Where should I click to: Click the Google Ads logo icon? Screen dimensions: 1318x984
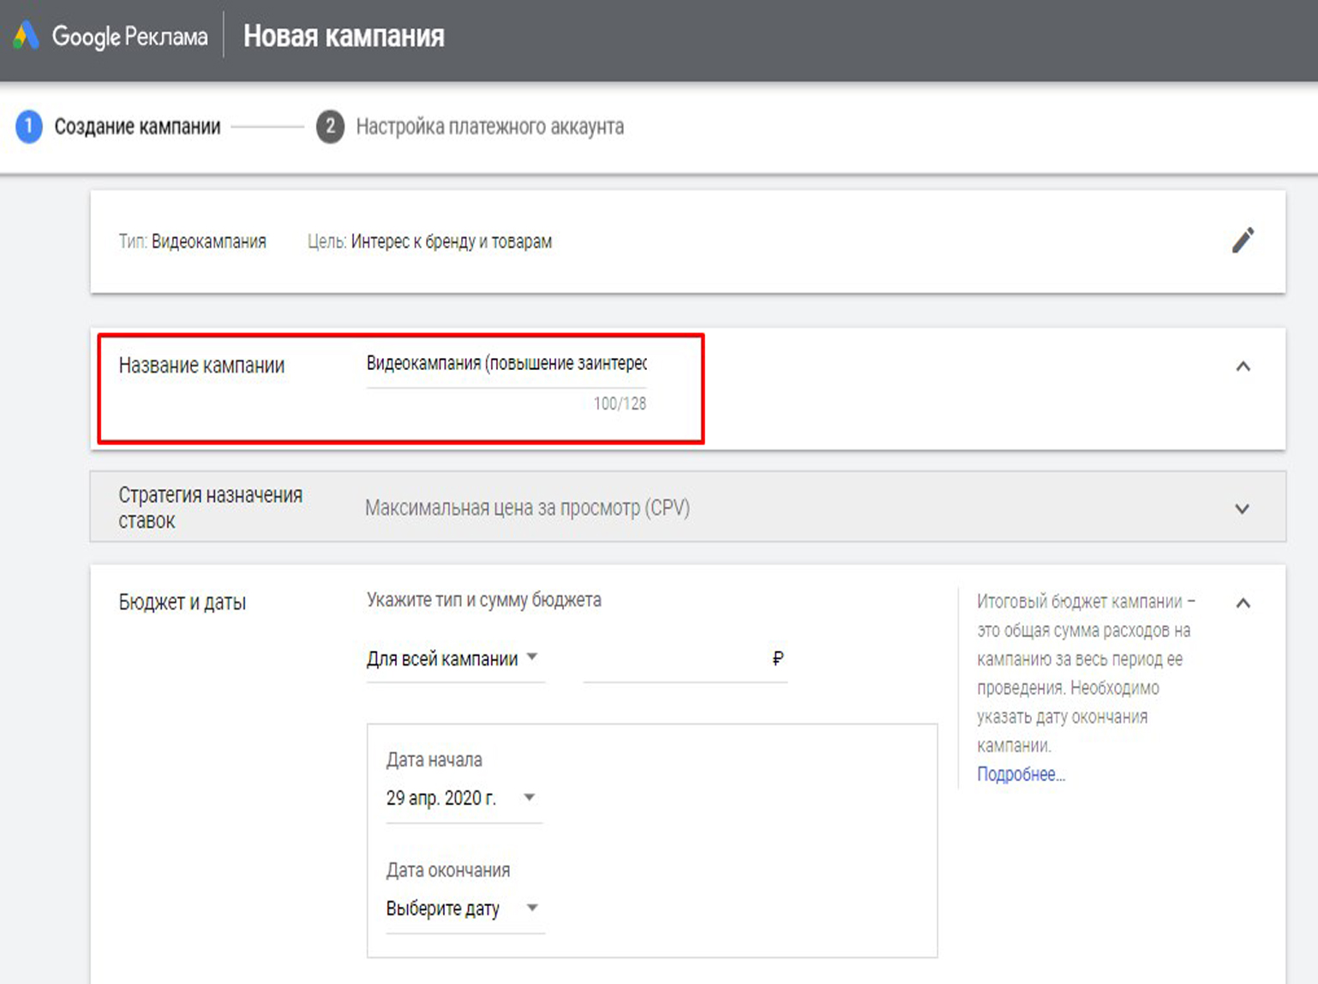[26, 36]
